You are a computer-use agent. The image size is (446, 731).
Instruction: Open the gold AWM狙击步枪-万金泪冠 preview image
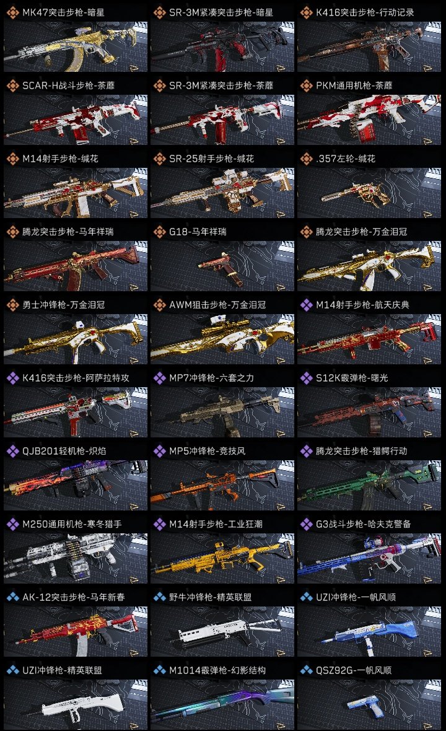coord(222,339)
